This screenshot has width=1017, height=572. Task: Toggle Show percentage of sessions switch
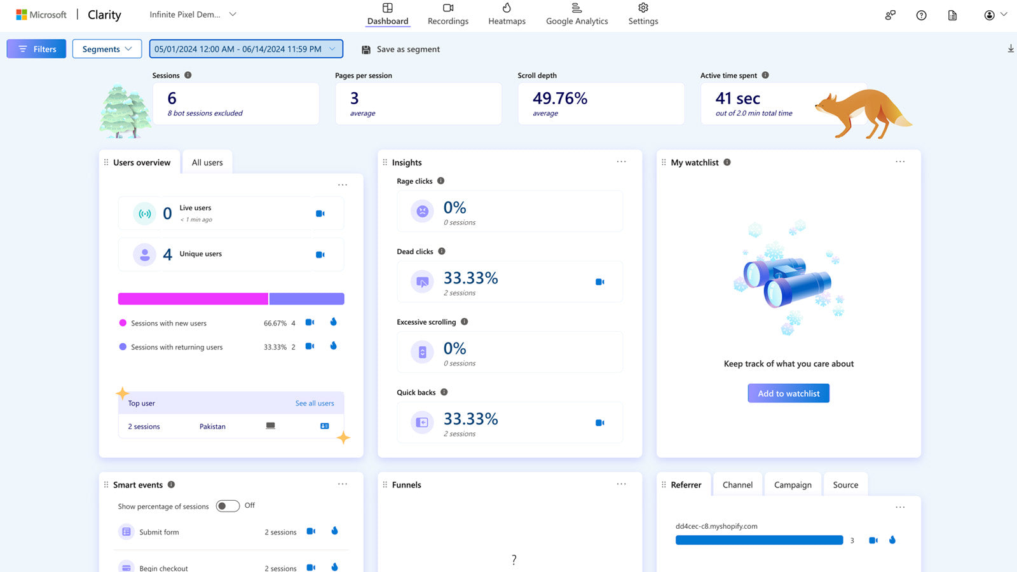click(228, 506)
